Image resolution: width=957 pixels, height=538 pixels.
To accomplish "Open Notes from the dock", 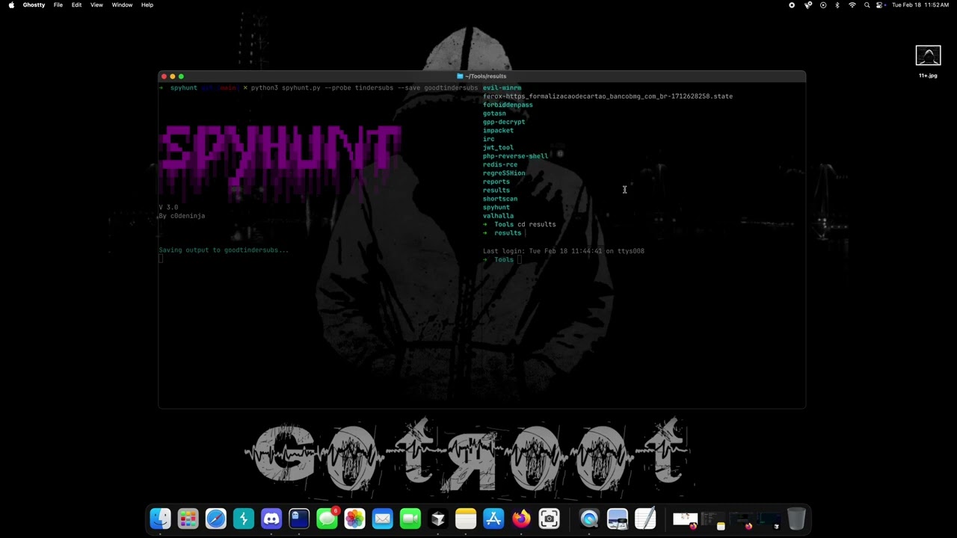I will (466, 519).
